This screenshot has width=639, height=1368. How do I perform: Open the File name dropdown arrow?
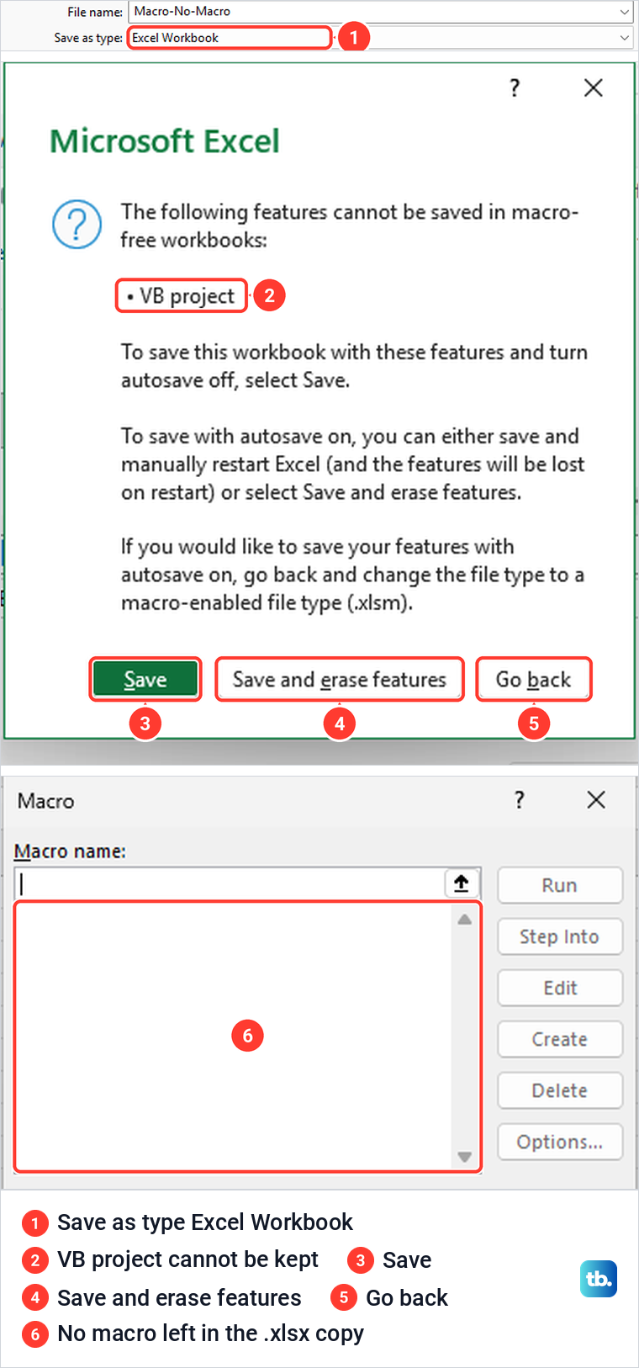coord(624,12)
